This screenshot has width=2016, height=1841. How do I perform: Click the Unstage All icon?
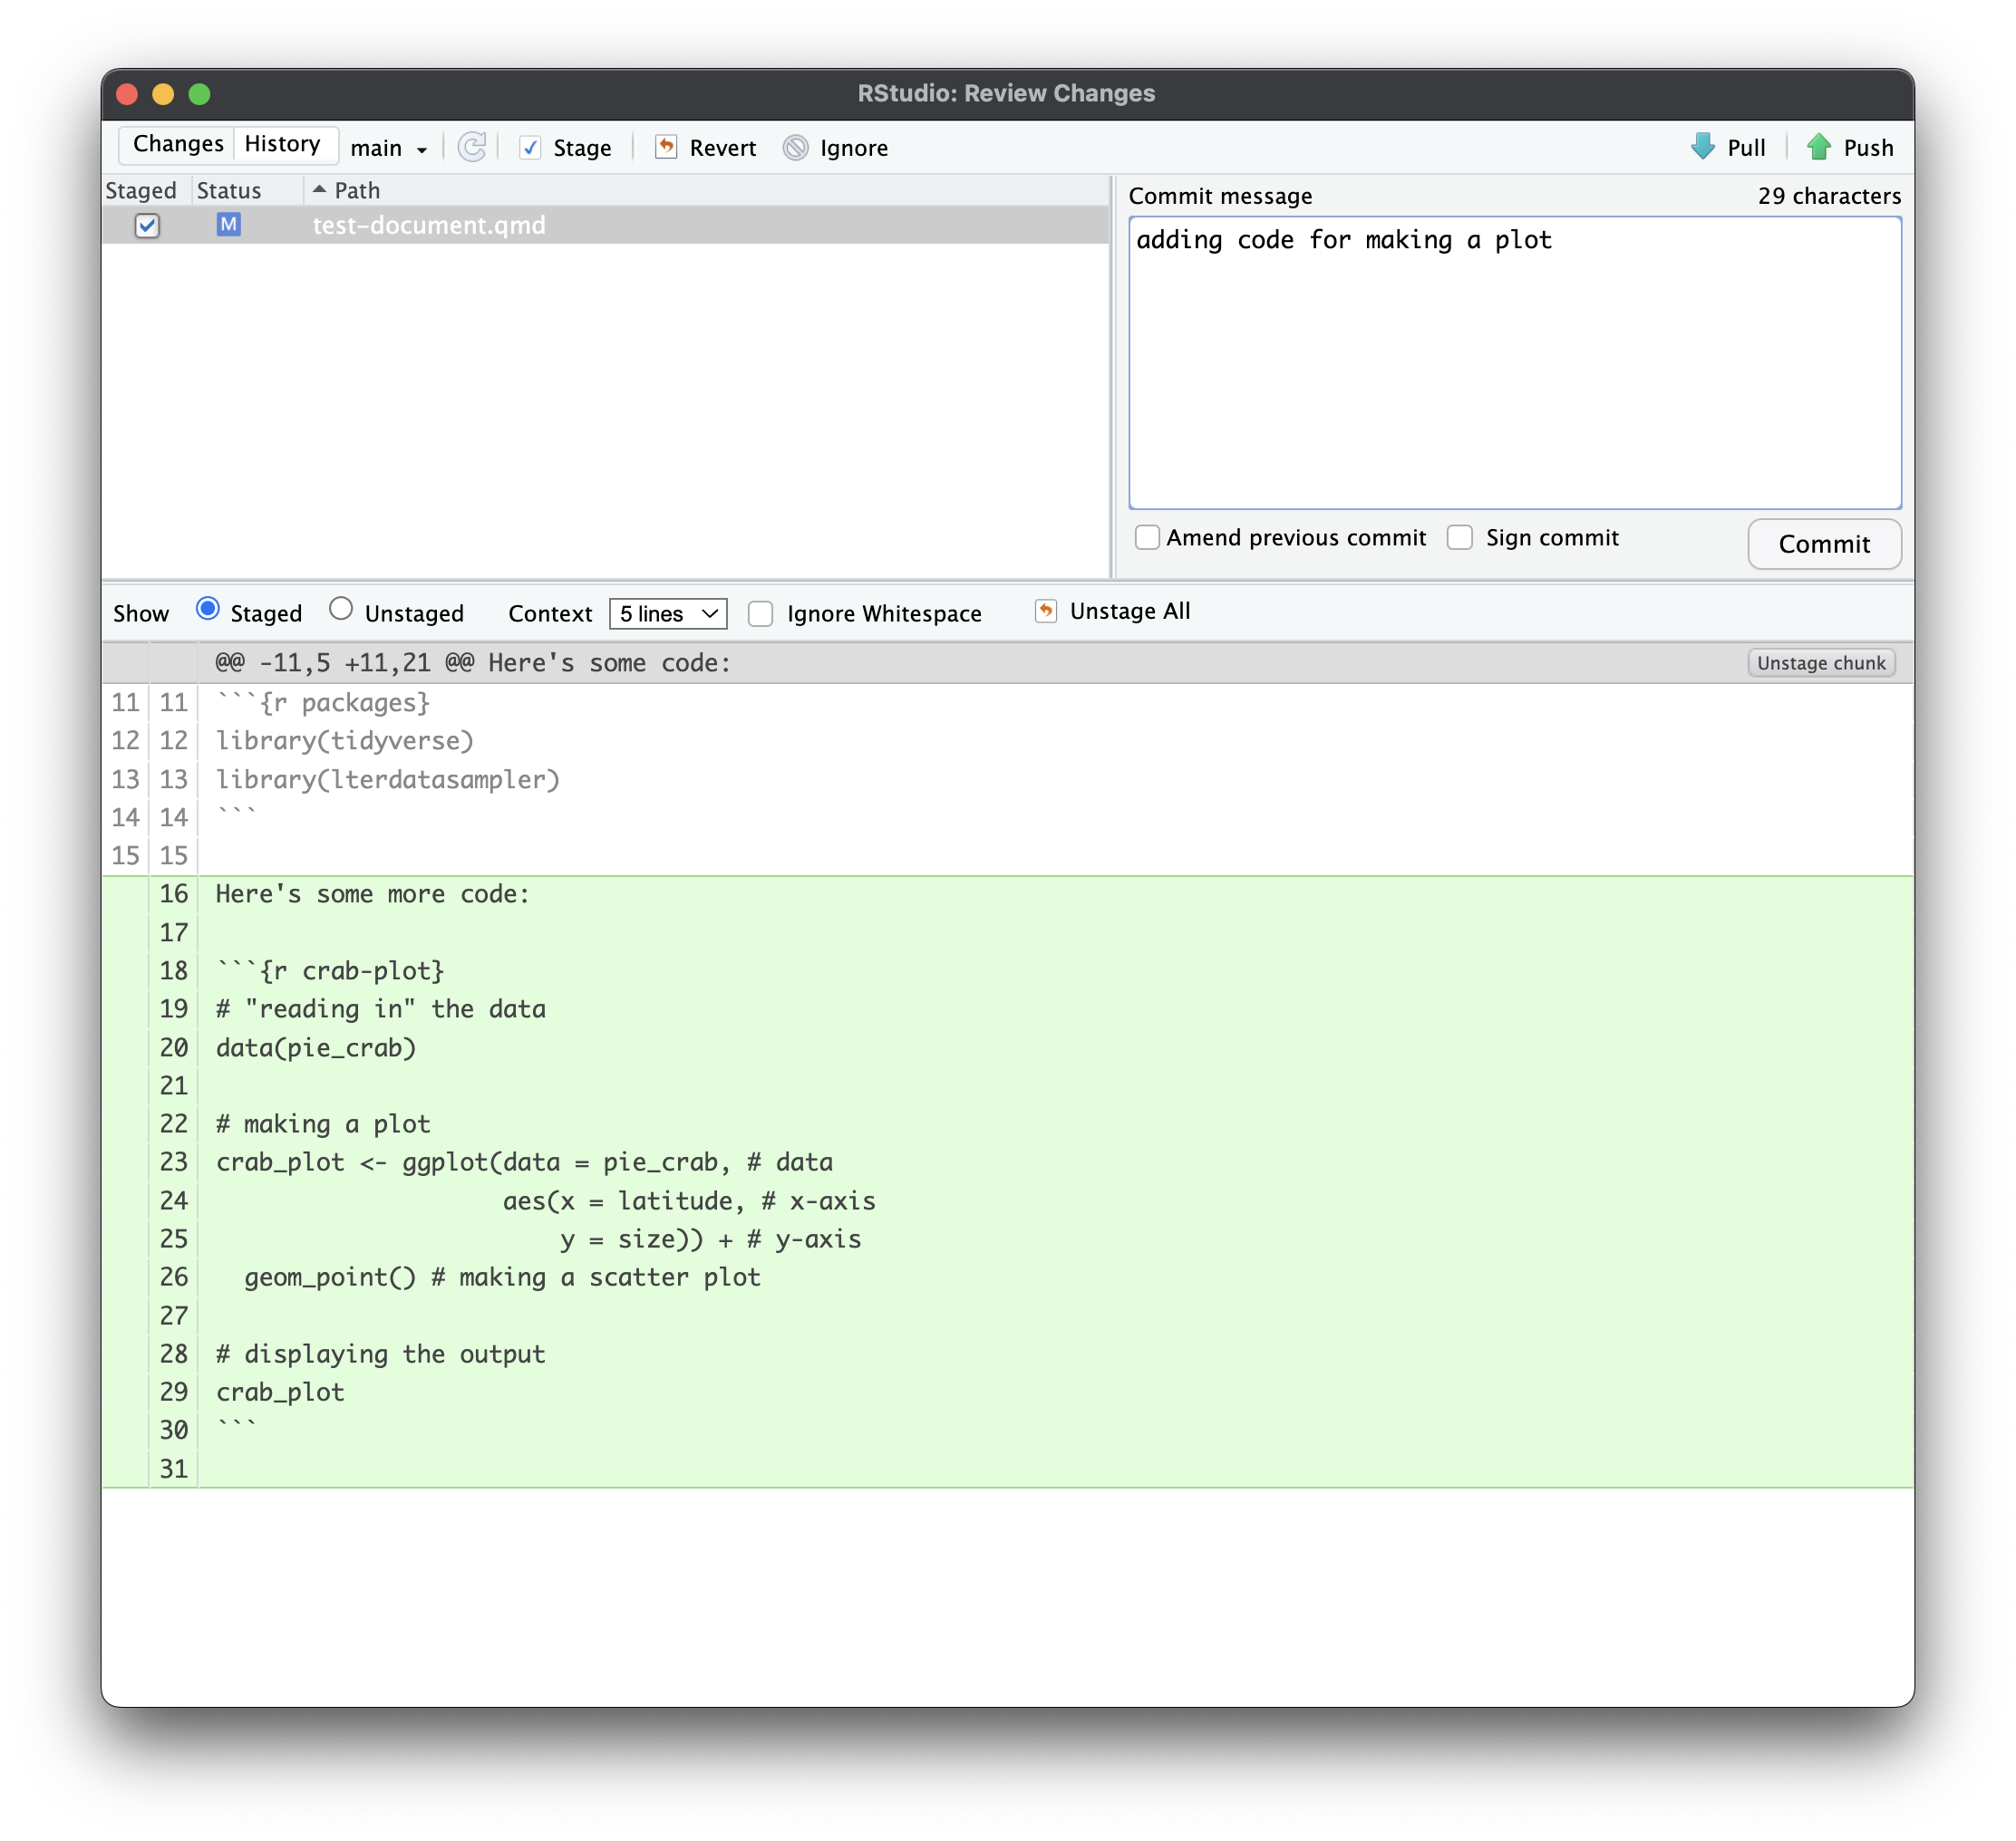pos(1046,611)
